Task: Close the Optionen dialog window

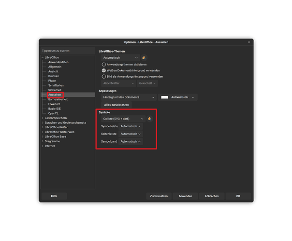Action: point(249,42)
